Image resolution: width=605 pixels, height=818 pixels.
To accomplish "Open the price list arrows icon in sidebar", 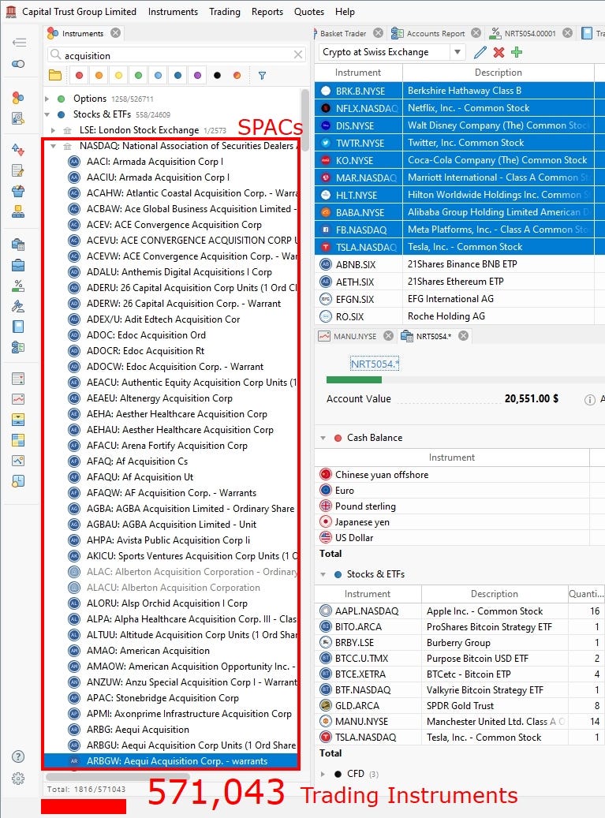I will [x=18, y=379].
